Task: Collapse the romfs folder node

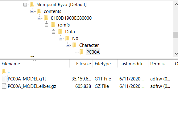Action: [47, 25]
